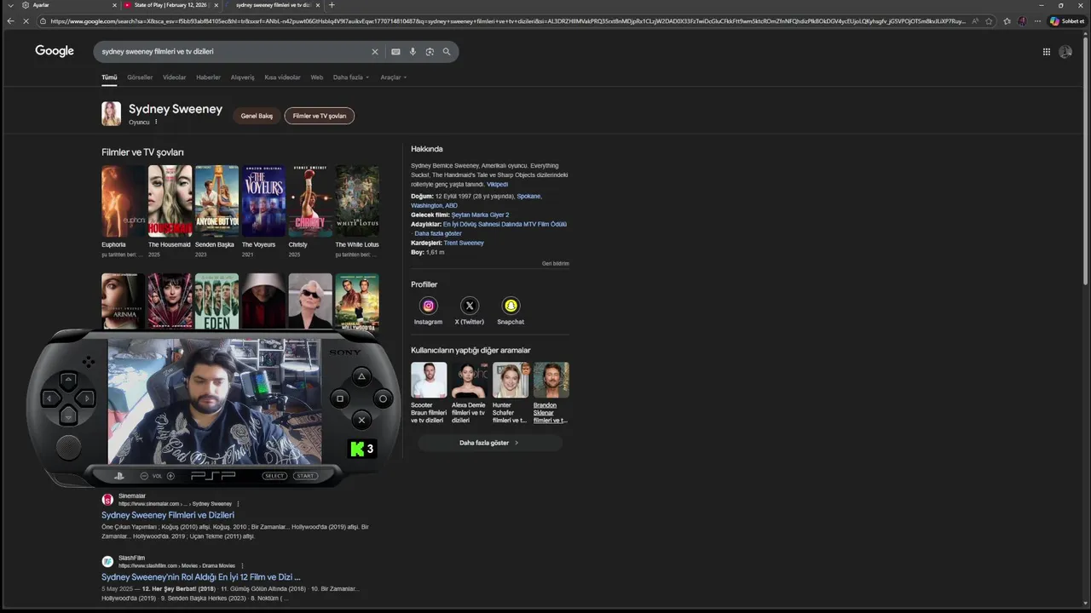
Task: Open the Google account avatar
Action: [x=1065, y=52]
